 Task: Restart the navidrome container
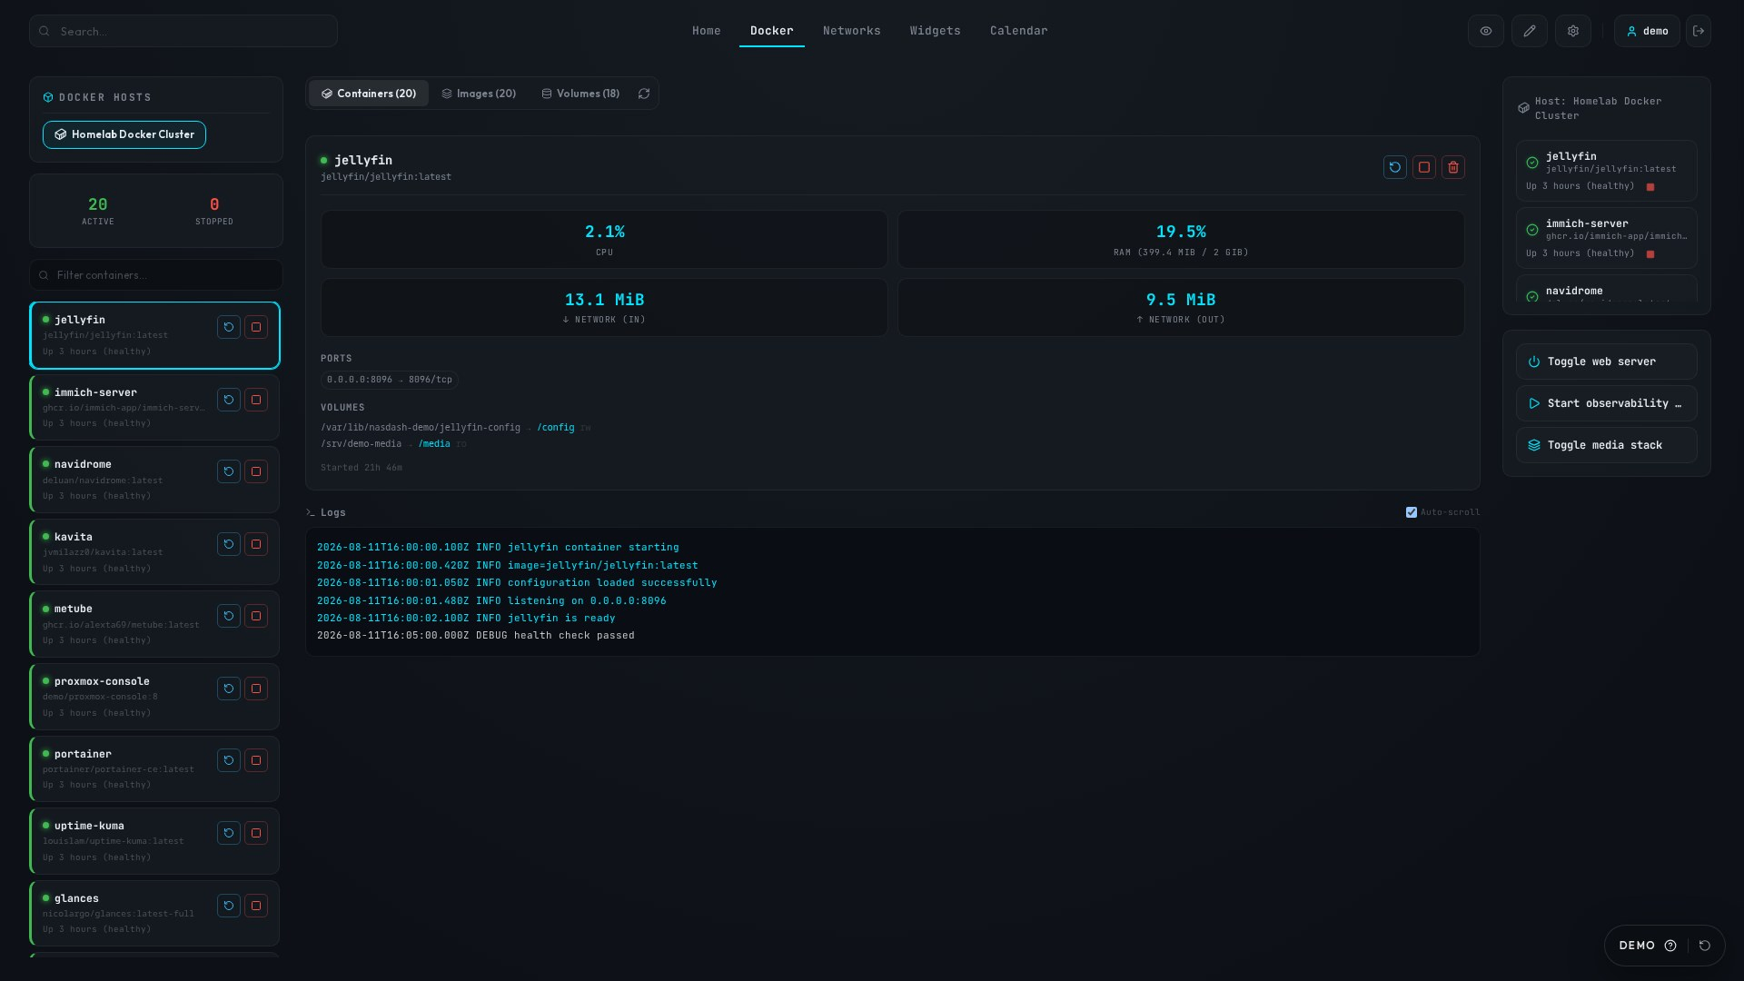point(229,471)
